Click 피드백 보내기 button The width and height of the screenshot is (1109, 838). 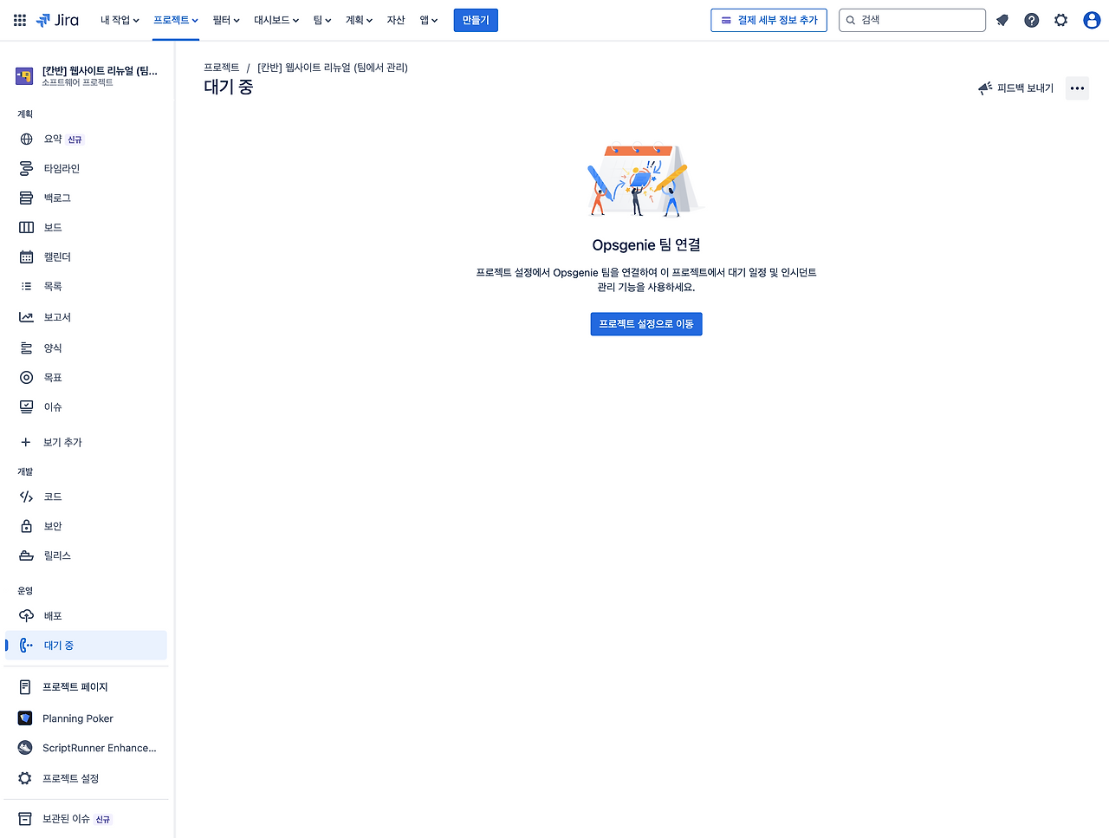1015,88
